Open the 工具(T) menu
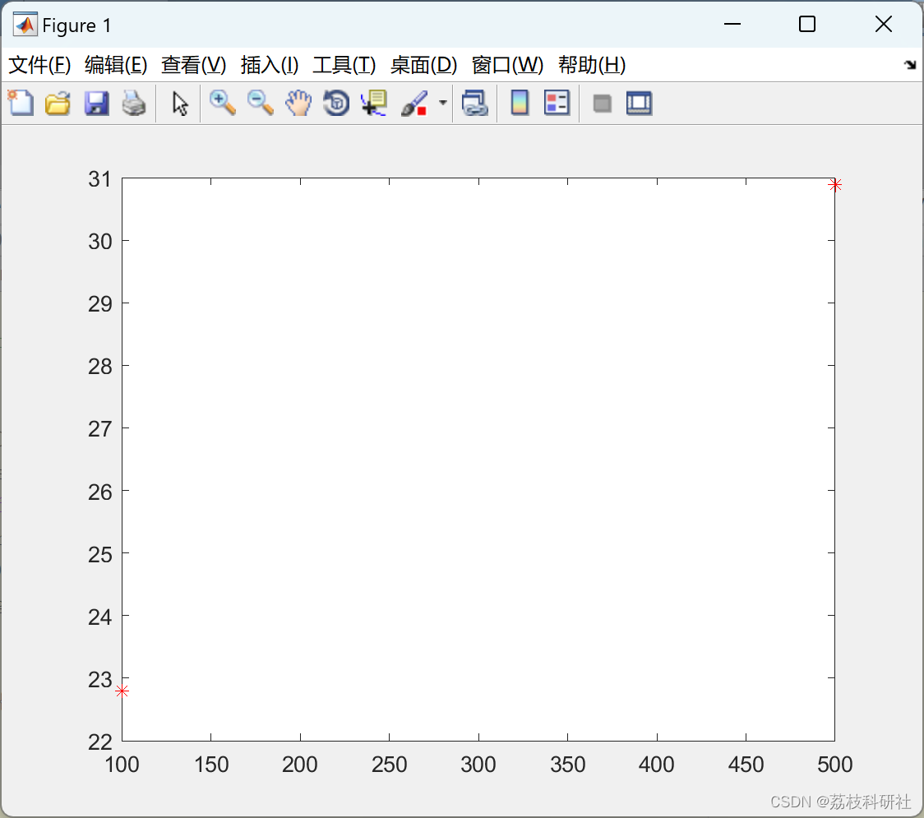Image resolution: width=924 pixels, height=818 pixels. (x=344, y=65)
